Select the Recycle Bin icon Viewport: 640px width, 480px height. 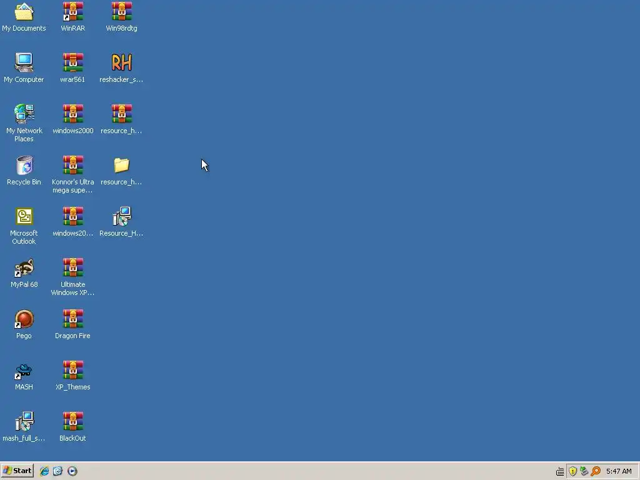tap(24, 165)
